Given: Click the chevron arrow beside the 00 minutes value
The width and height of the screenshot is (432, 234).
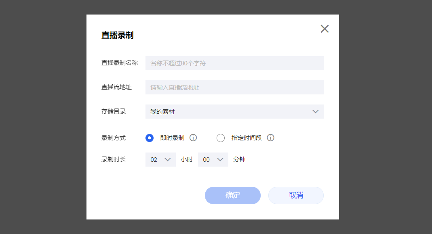Looking at the screenshot, I should (x=220, y=159).
